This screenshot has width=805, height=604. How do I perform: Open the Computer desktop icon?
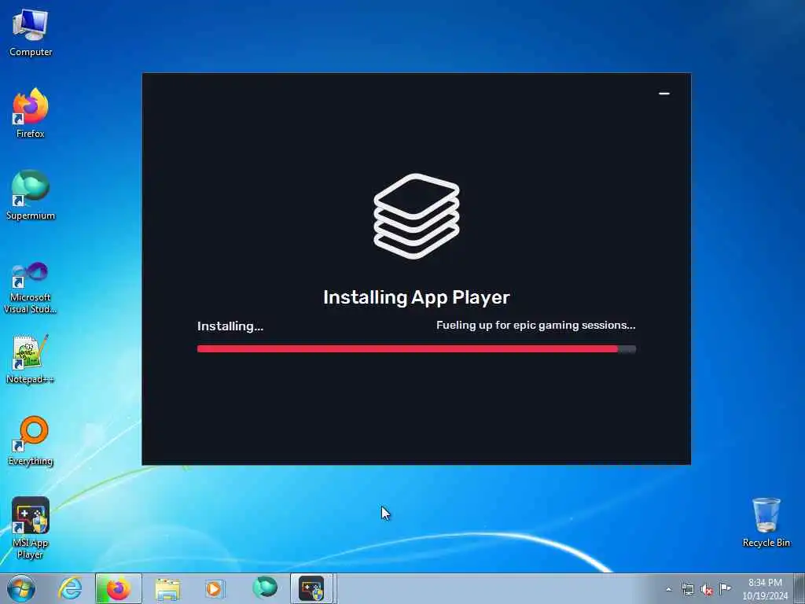click(x=31, y=32)
